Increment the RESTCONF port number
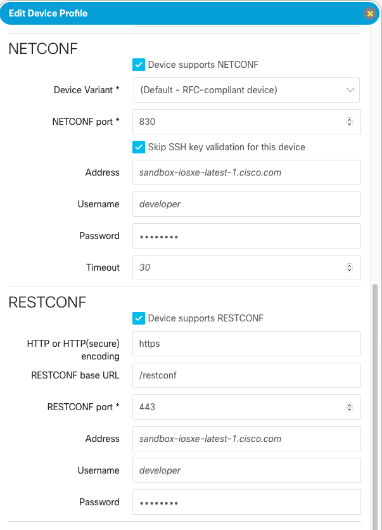 coord(350,404)
